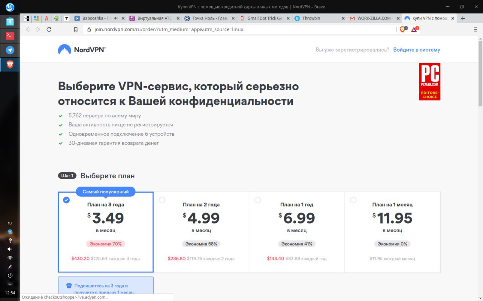The image size is (483, 301).
Task: Click the $4.99 price
Action: click(x=201, y=218)
